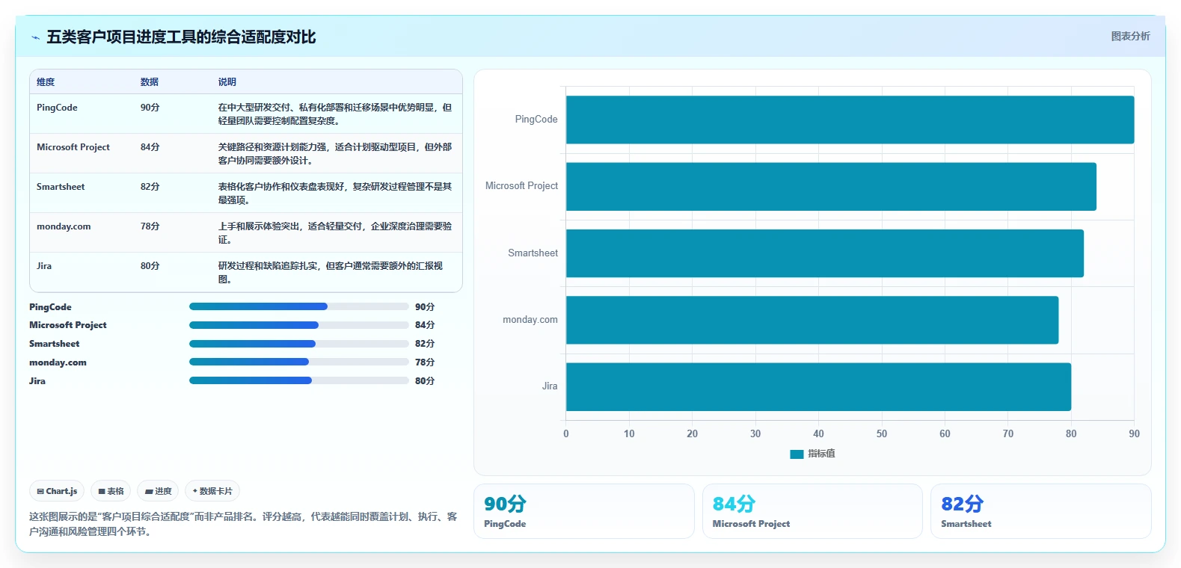Click the x-axis tick label 50
1181x568 pixels.
pyautogui.click(x=882, y=434)
